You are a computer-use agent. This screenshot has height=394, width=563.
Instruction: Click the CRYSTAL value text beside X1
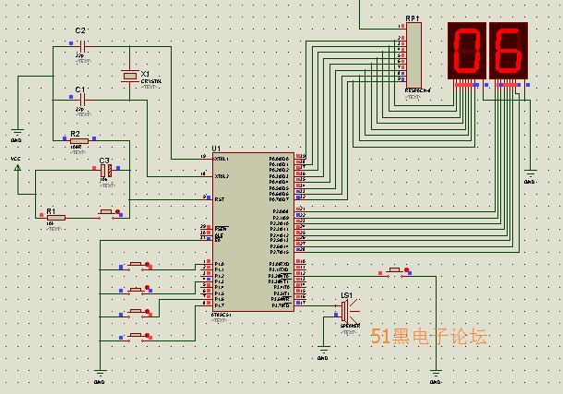coord(151,81)
